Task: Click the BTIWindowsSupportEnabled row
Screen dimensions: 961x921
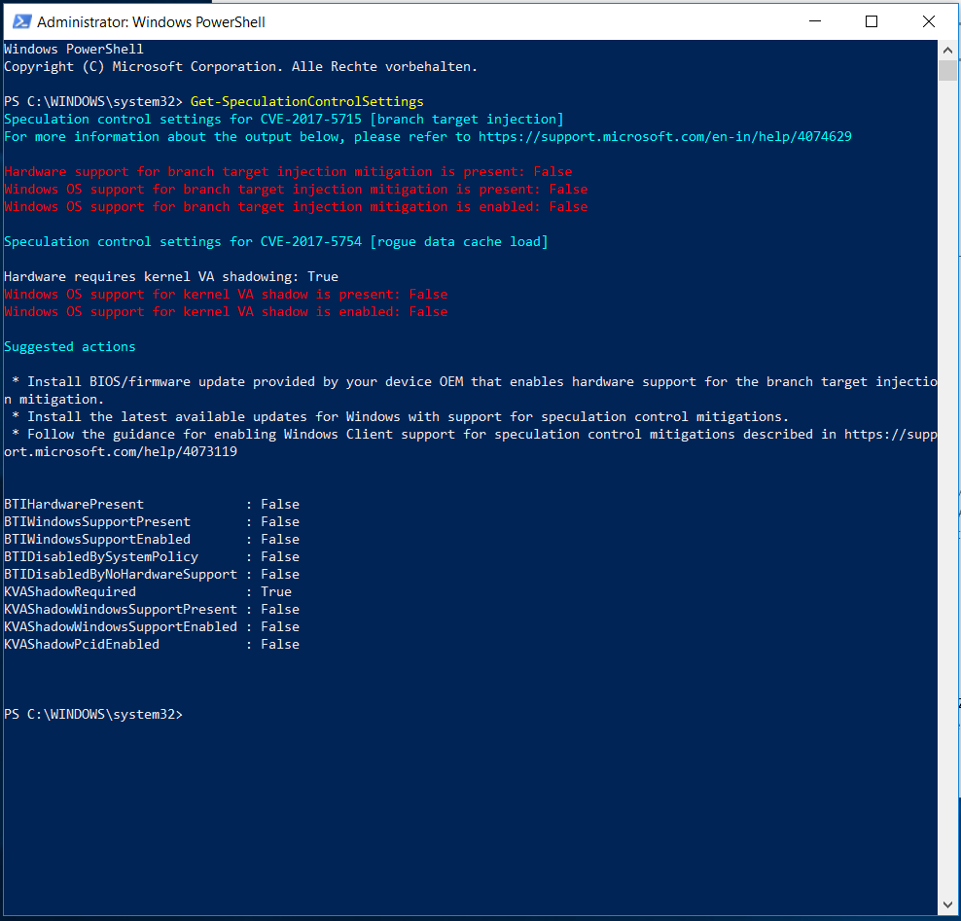Action: 152,539
